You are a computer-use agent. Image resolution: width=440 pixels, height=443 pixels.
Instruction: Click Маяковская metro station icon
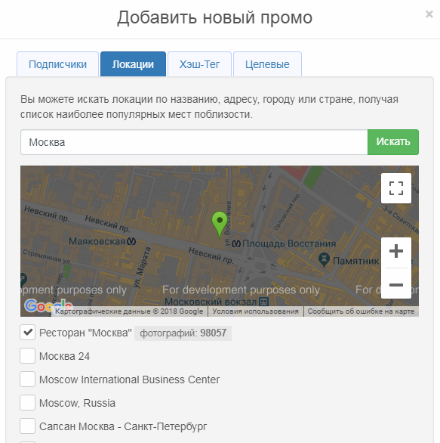(x=131, y=241)
